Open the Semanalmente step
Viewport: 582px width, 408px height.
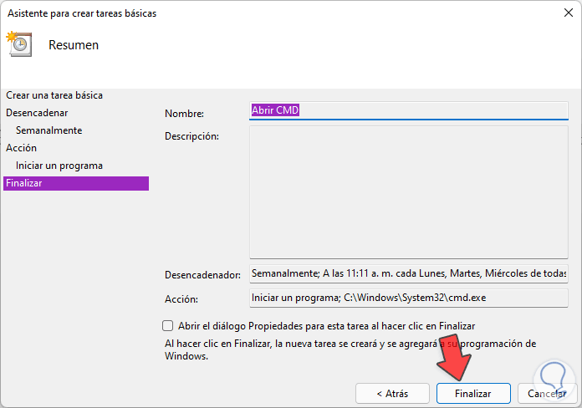point(48,130)
